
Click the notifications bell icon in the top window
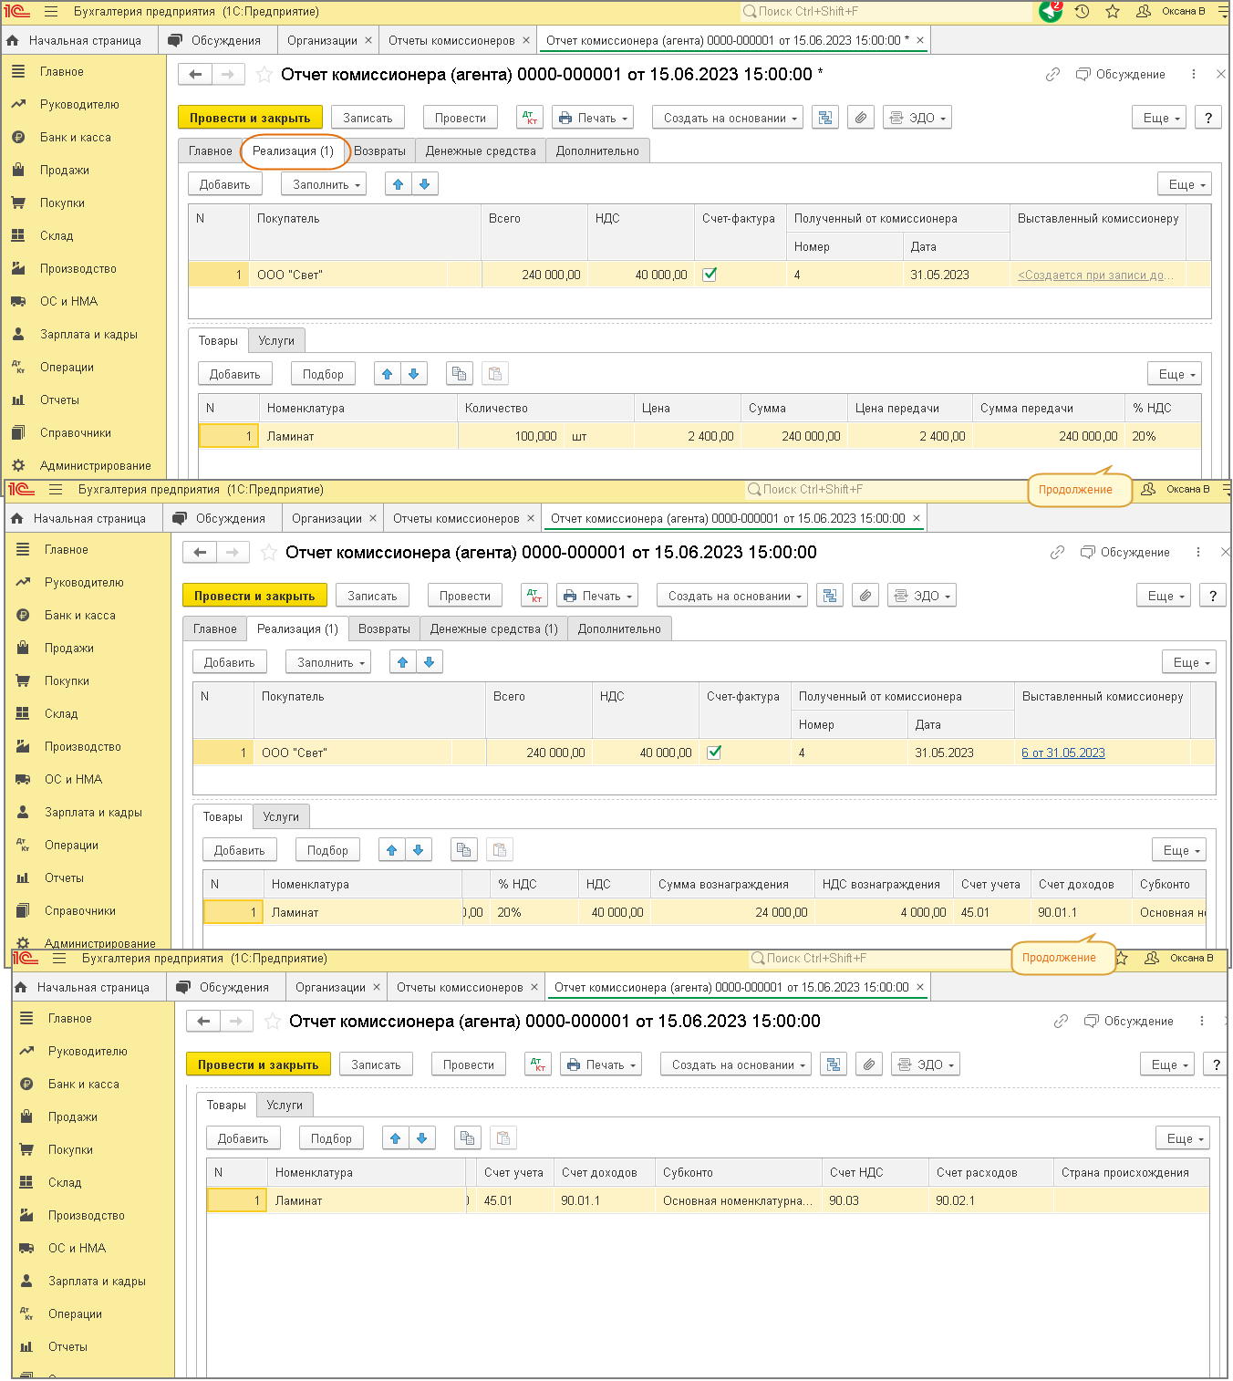point(1051,11)
